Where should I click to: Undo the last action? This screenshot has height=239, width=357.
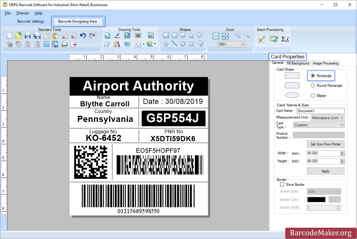83,36
